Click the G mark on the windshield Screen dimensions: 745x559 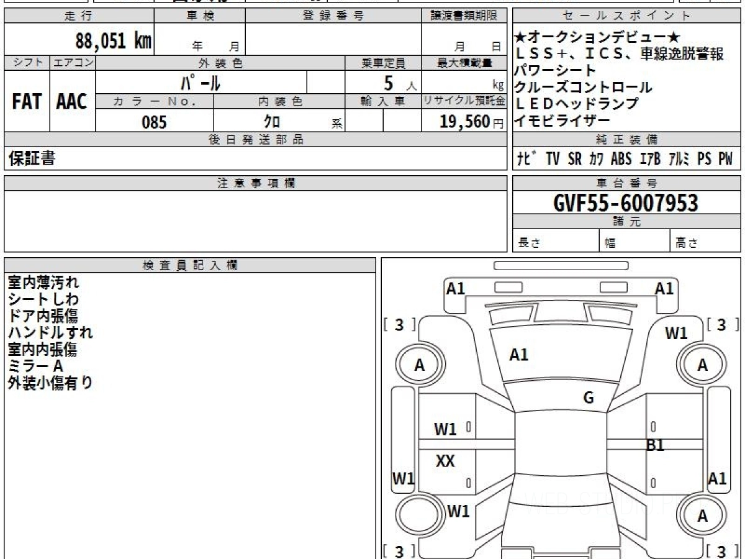click(x=589, y=398)
